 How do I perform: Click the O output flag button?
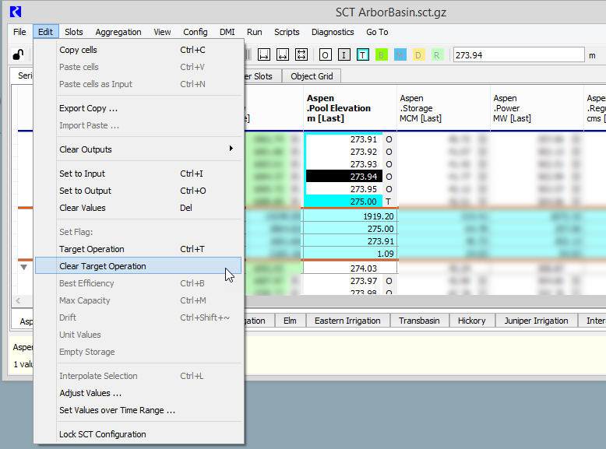tap(325, 55)
